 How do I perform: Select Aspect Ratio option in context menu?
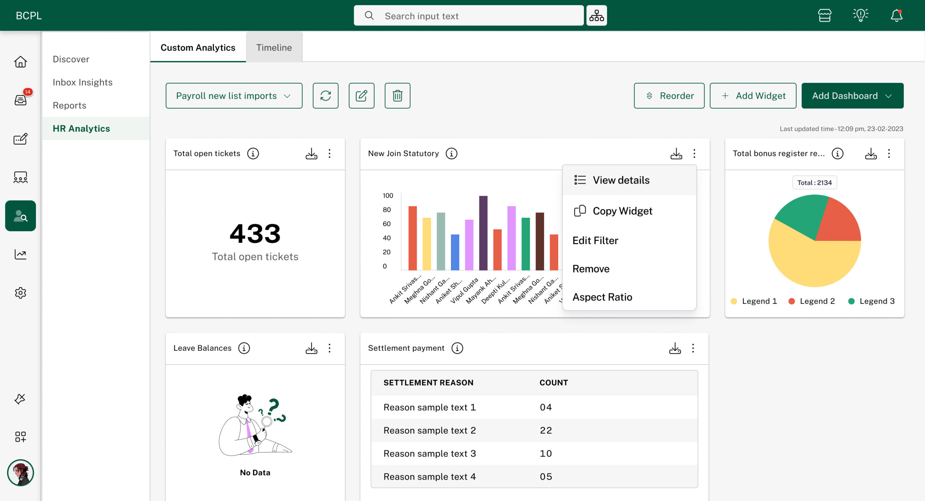click(602, 297)
